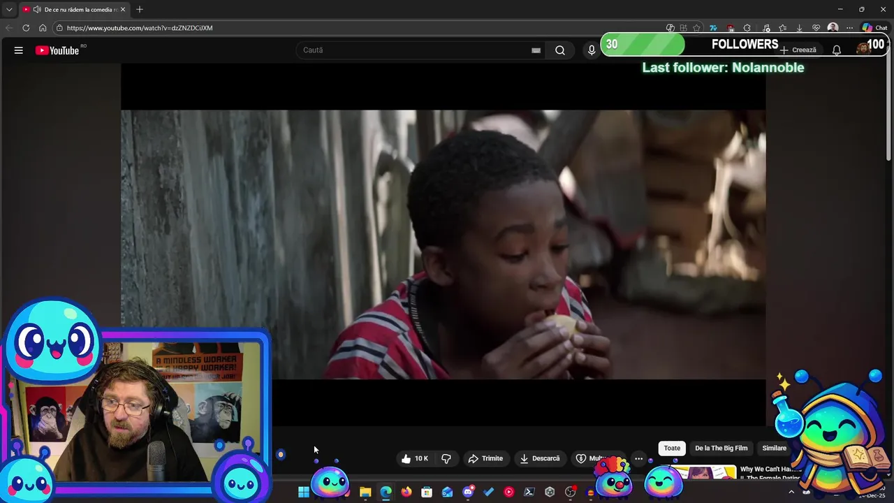The height and width of the screenshot is (503, 894).
Task: Open browser extensions puzzle icon
Action: click(x=747, y=28)
